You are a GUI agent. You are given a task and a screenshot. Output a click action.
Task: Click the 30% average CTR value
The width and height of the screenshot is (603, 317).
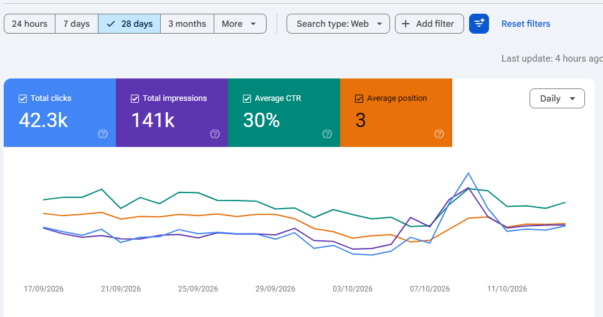(x=261, y=120)
